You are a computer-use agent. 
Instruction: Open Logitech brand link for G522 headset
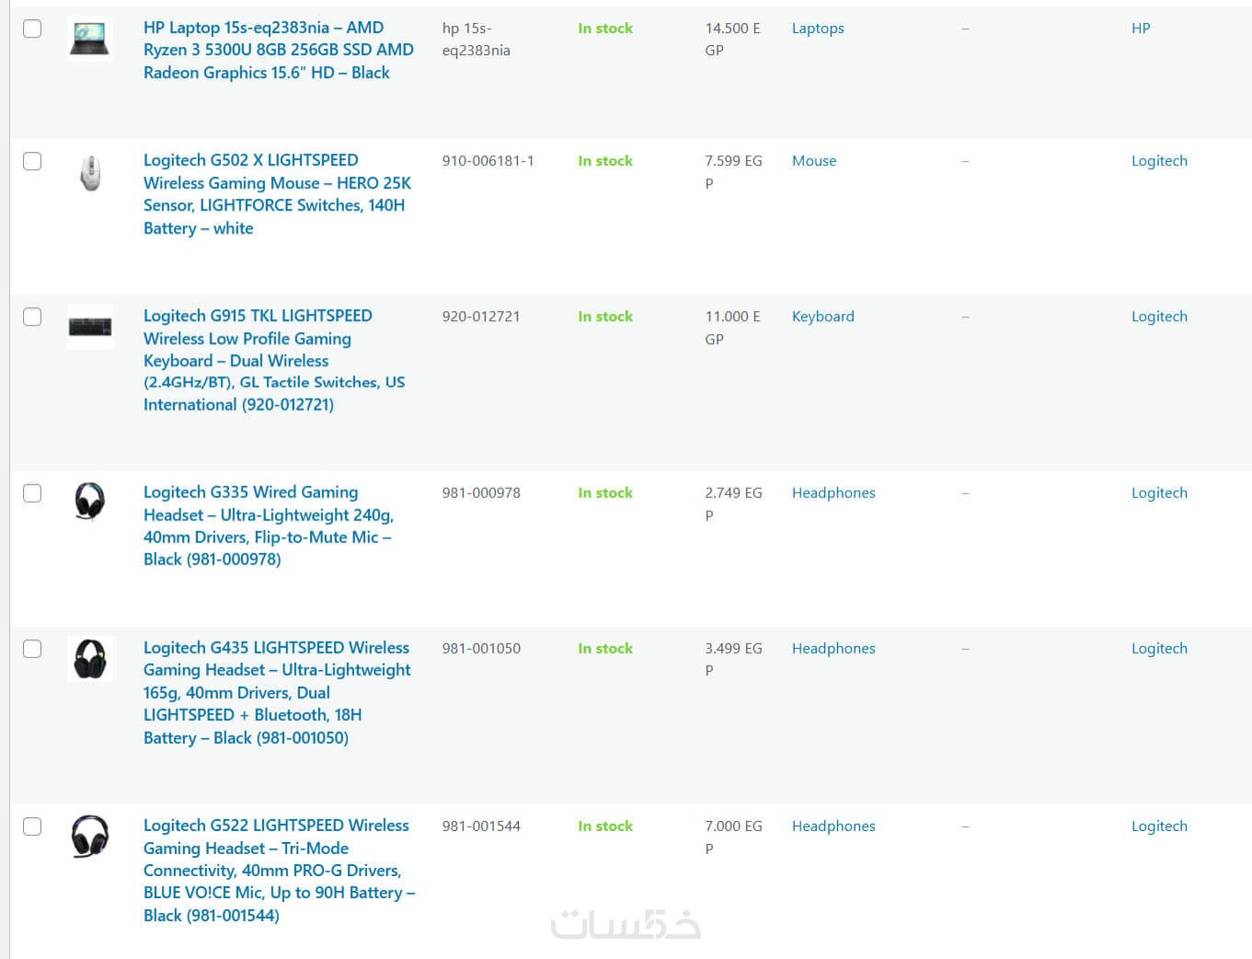click(1159, 826)
